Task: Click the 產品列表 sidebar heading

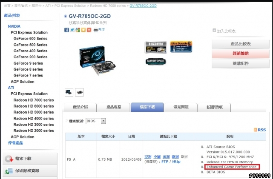Action: [x=12, y=15]
